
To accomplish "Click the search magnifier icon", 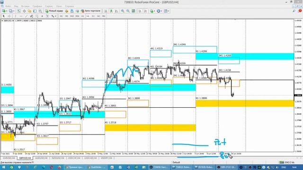I will 294,11.
